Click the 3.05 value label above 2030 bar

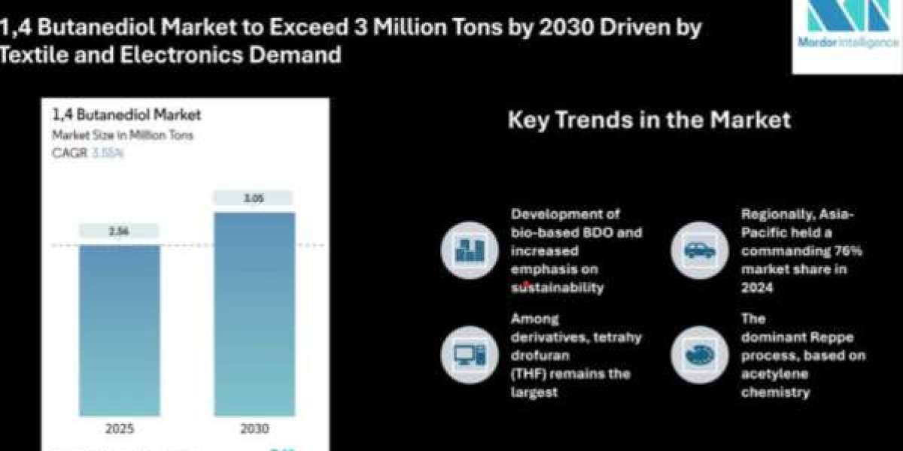click(253, 198)
